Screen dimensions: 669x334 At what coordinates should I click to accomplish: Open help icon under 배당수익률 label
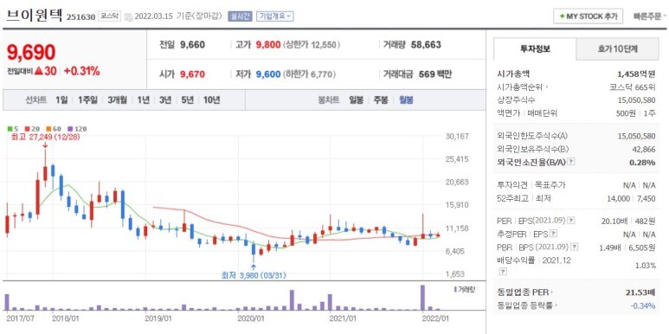tap(503, 272)
